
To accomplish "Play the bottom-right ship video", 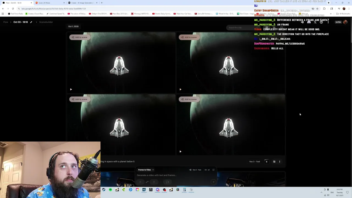I will (180, 152).
